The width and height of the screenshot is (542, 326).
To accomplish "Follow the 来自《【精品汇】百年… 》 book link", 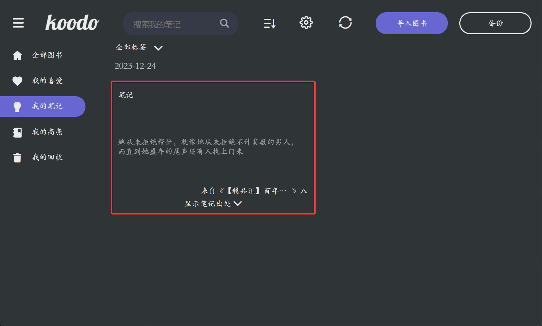I will [x=254, y=191].
